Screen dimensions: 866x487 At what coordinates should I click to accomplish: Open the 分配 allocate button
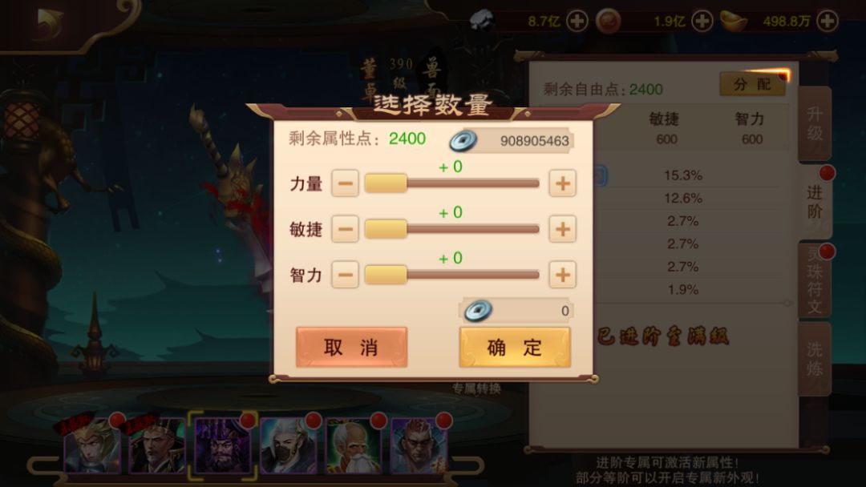click(x=752, y=84)
